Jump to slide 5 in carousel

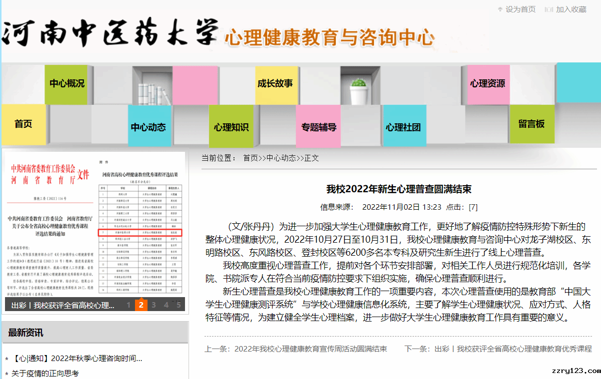178,305
